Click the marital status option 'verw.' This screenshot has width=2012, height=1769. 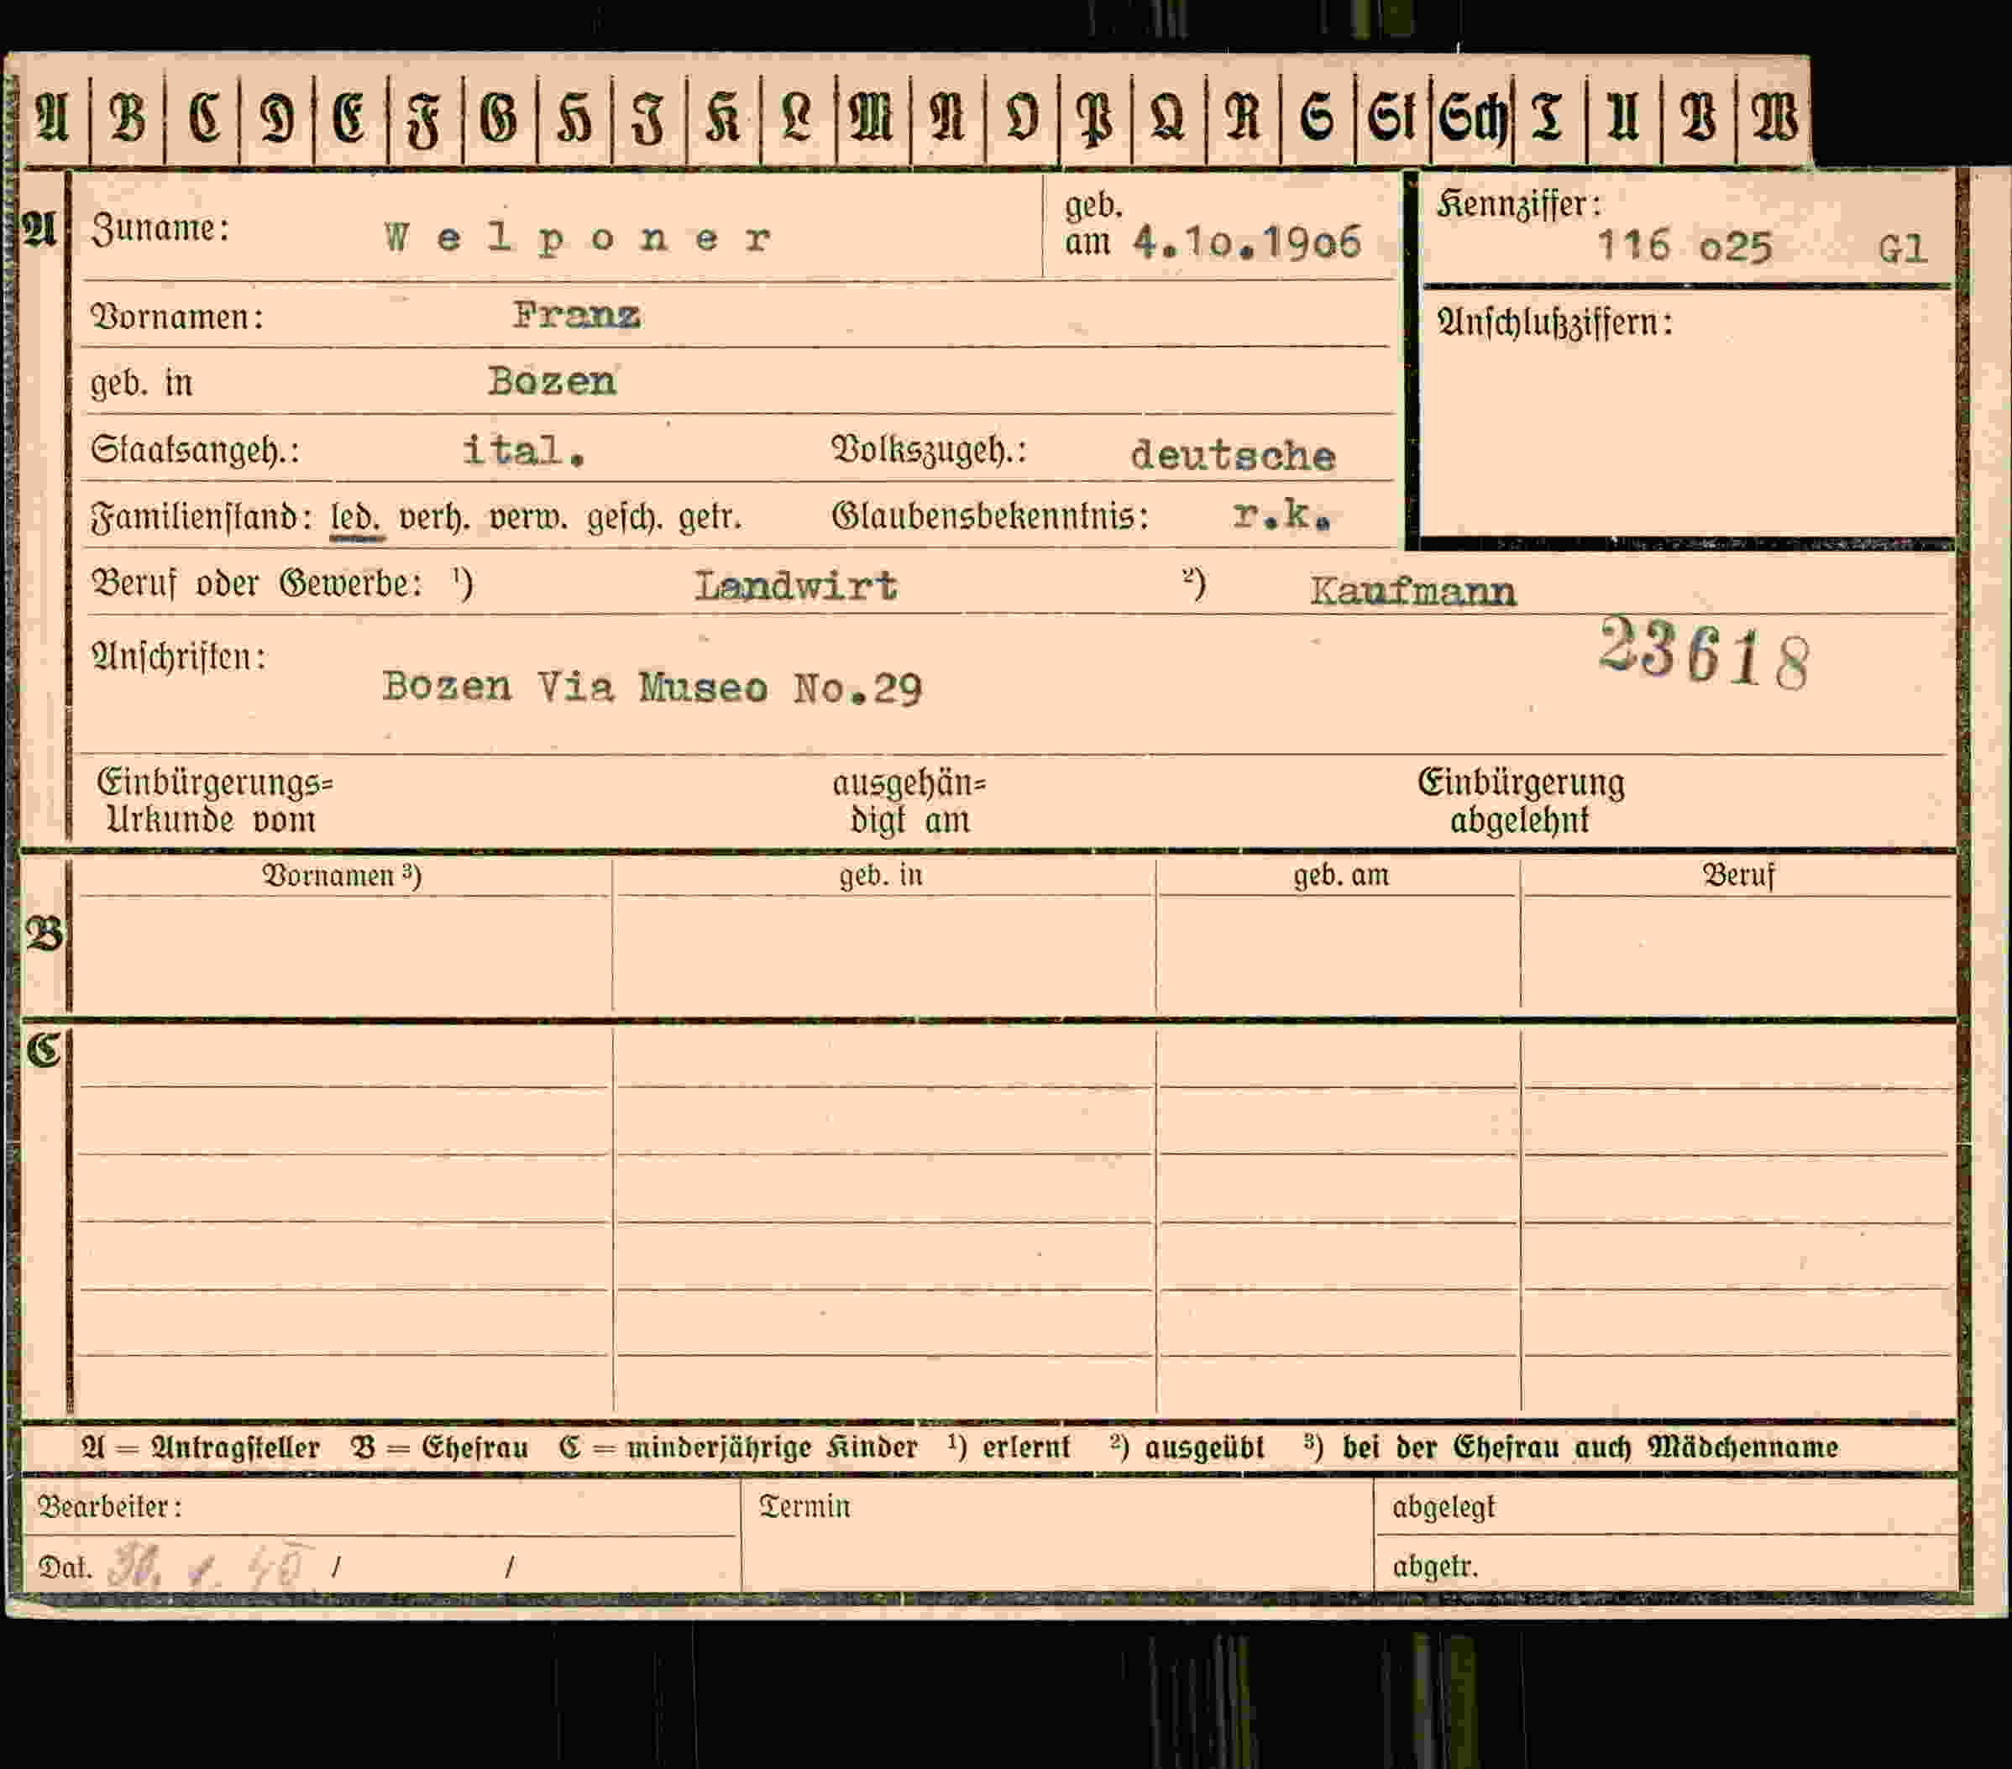point(528,517)
